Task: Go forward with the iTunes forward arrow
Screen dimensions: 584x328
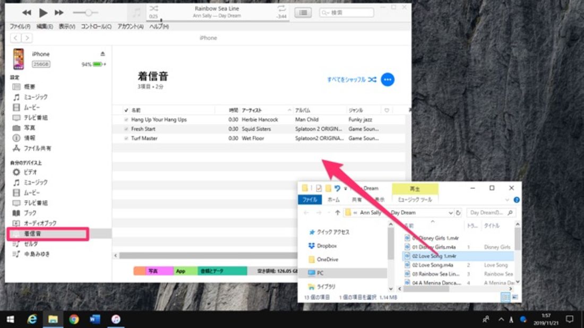Action: click(x=27, y=38)
